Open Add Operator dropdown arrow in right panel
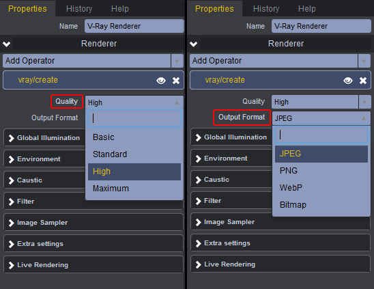374x289 pixels. (364, 61)
